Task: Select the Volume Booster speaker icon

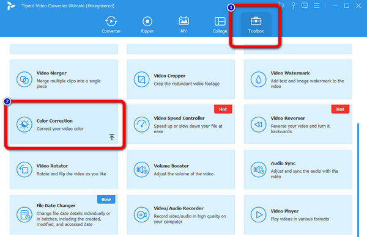Action: pyautogui.click(x=141, y=170)
